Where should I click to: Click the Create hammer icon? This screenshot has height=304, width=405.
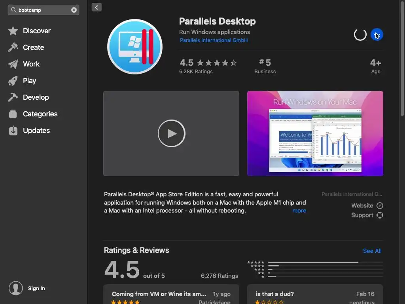coord(13,47)
